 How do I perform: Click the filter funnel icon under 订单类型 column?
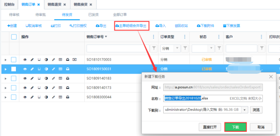tap(185, 48)
